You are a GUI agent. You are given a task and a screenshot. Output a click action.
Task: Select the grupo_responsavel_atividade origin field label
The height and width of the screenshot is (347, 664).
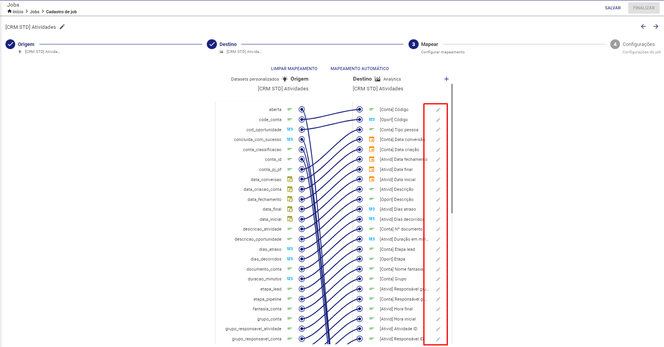click(253, 329)
